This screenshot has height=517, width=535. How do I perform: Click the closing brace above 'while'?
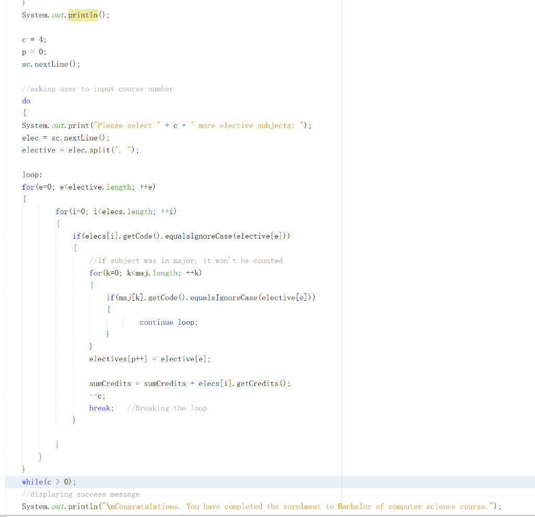tap(23, 468)
